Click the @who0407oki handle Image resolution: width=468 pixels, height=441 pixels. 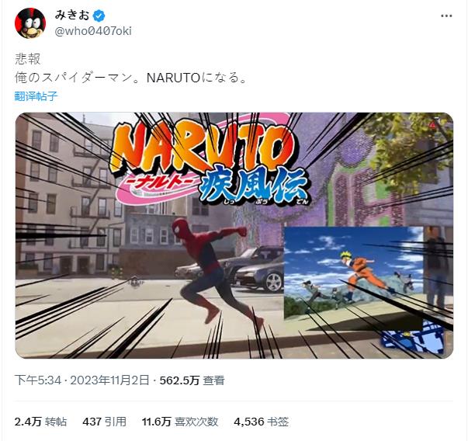pos(93,31)
